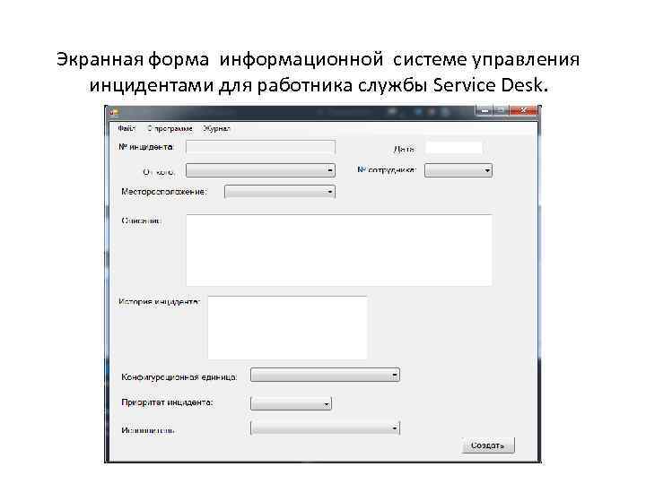This screenshot has width=646, height=484.
Task: Expand the Исполнитель dropdown
Action: pyautogui.click(x=325, y=428)
